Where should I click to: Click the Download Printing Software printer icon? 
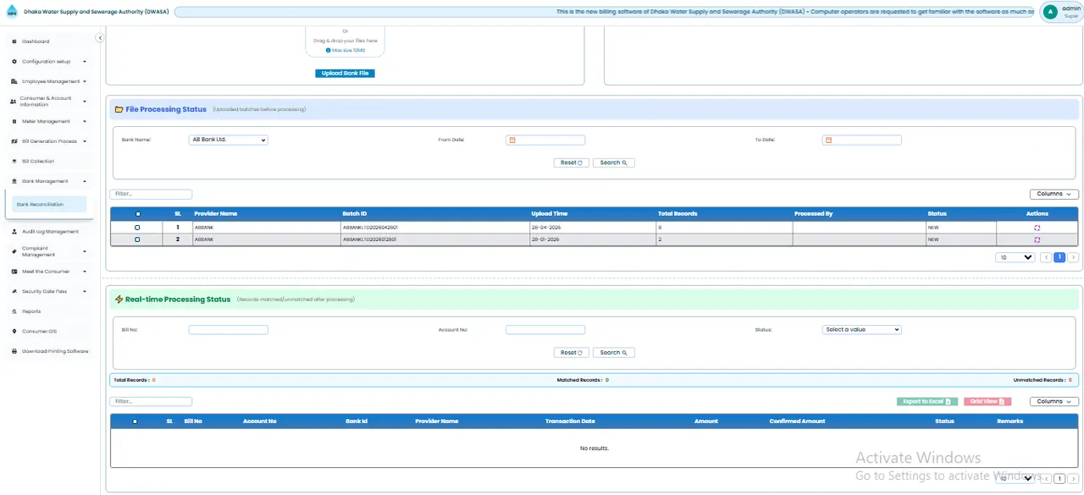pos(14,351)
